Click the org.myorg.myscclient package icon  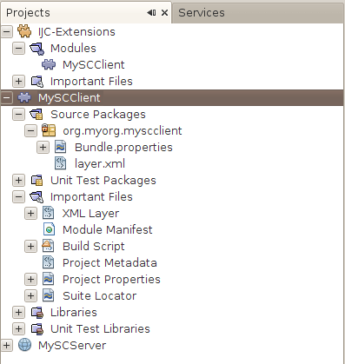[x=49, y=130]
